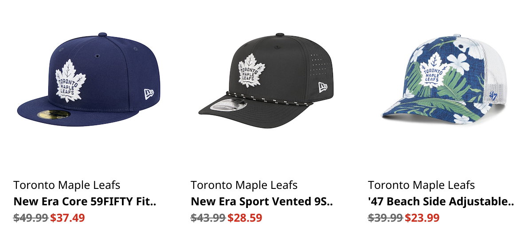Click the $37.49 sale price
532x235 pixels.
[67, 218]
